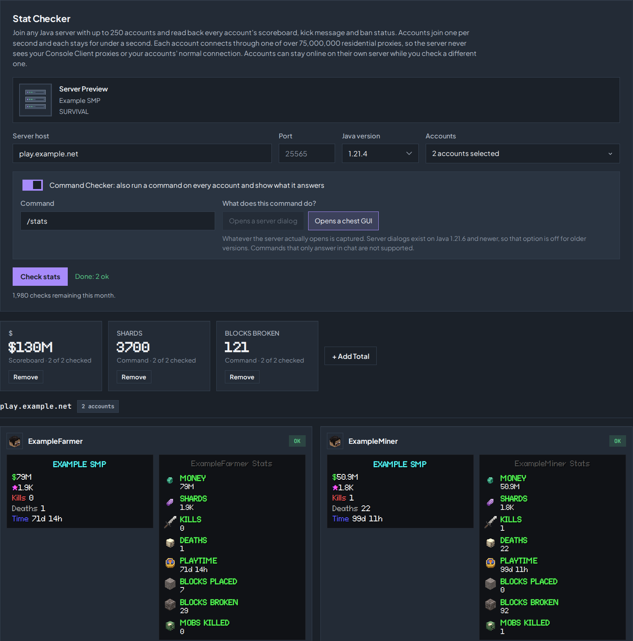633x641 pixels.
Task: Select the 'Opens a server dialog' option
Action: pos(263,221)
